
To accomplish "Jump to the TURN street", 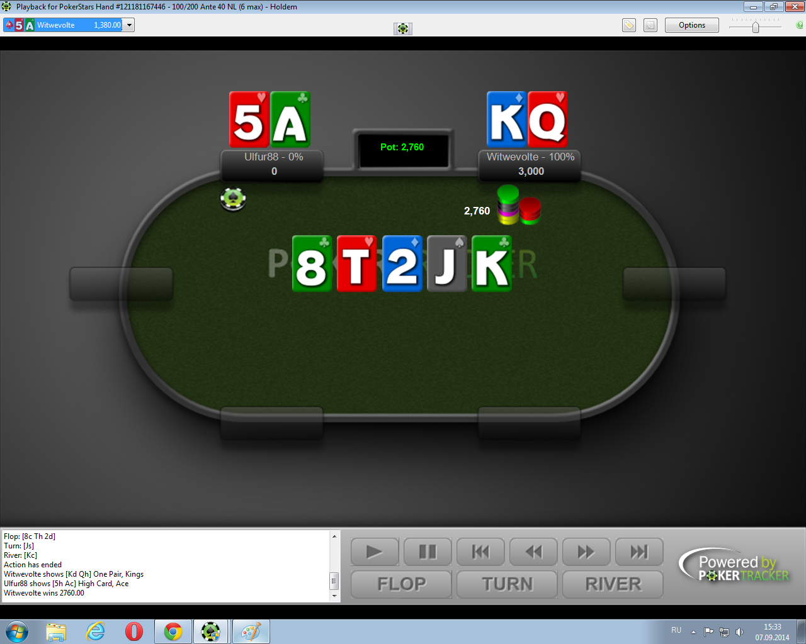I will tap(507, 584).
